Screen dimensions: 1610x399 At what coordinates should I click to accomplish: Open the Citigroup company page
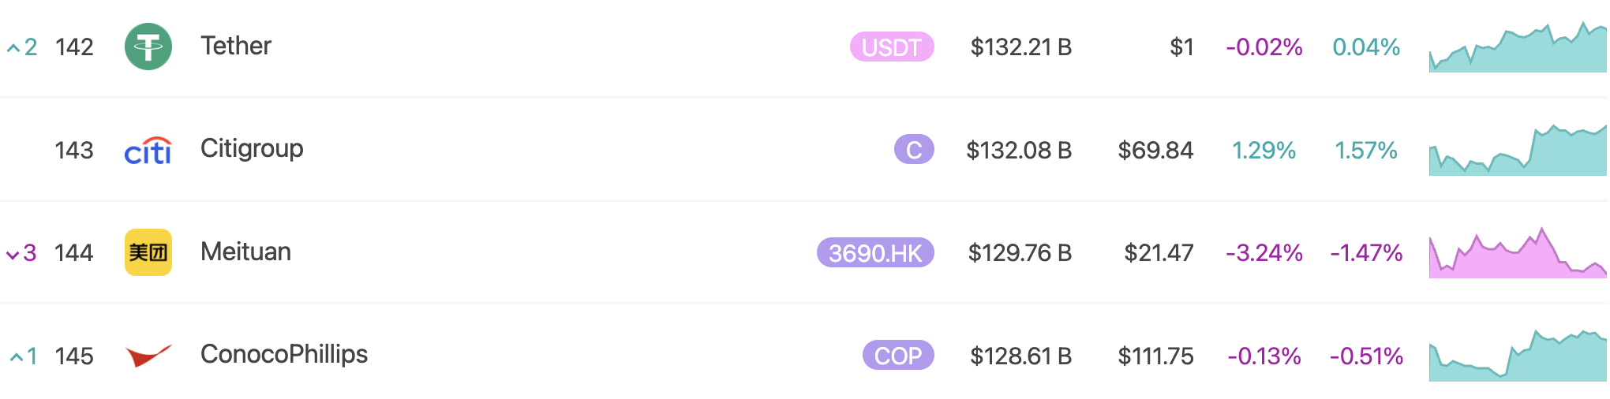(x=251, y=148)
